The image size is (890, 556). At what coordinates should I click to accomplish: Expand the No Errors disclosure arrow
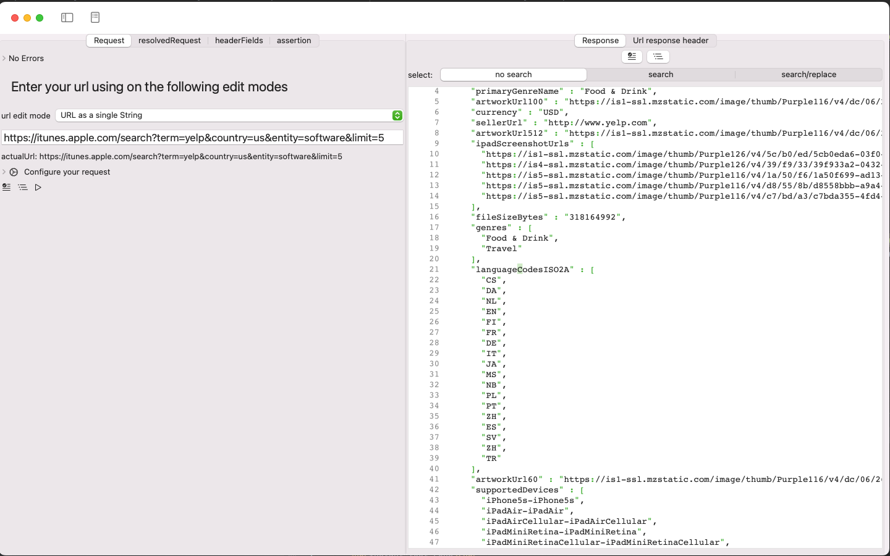point(4,59)
